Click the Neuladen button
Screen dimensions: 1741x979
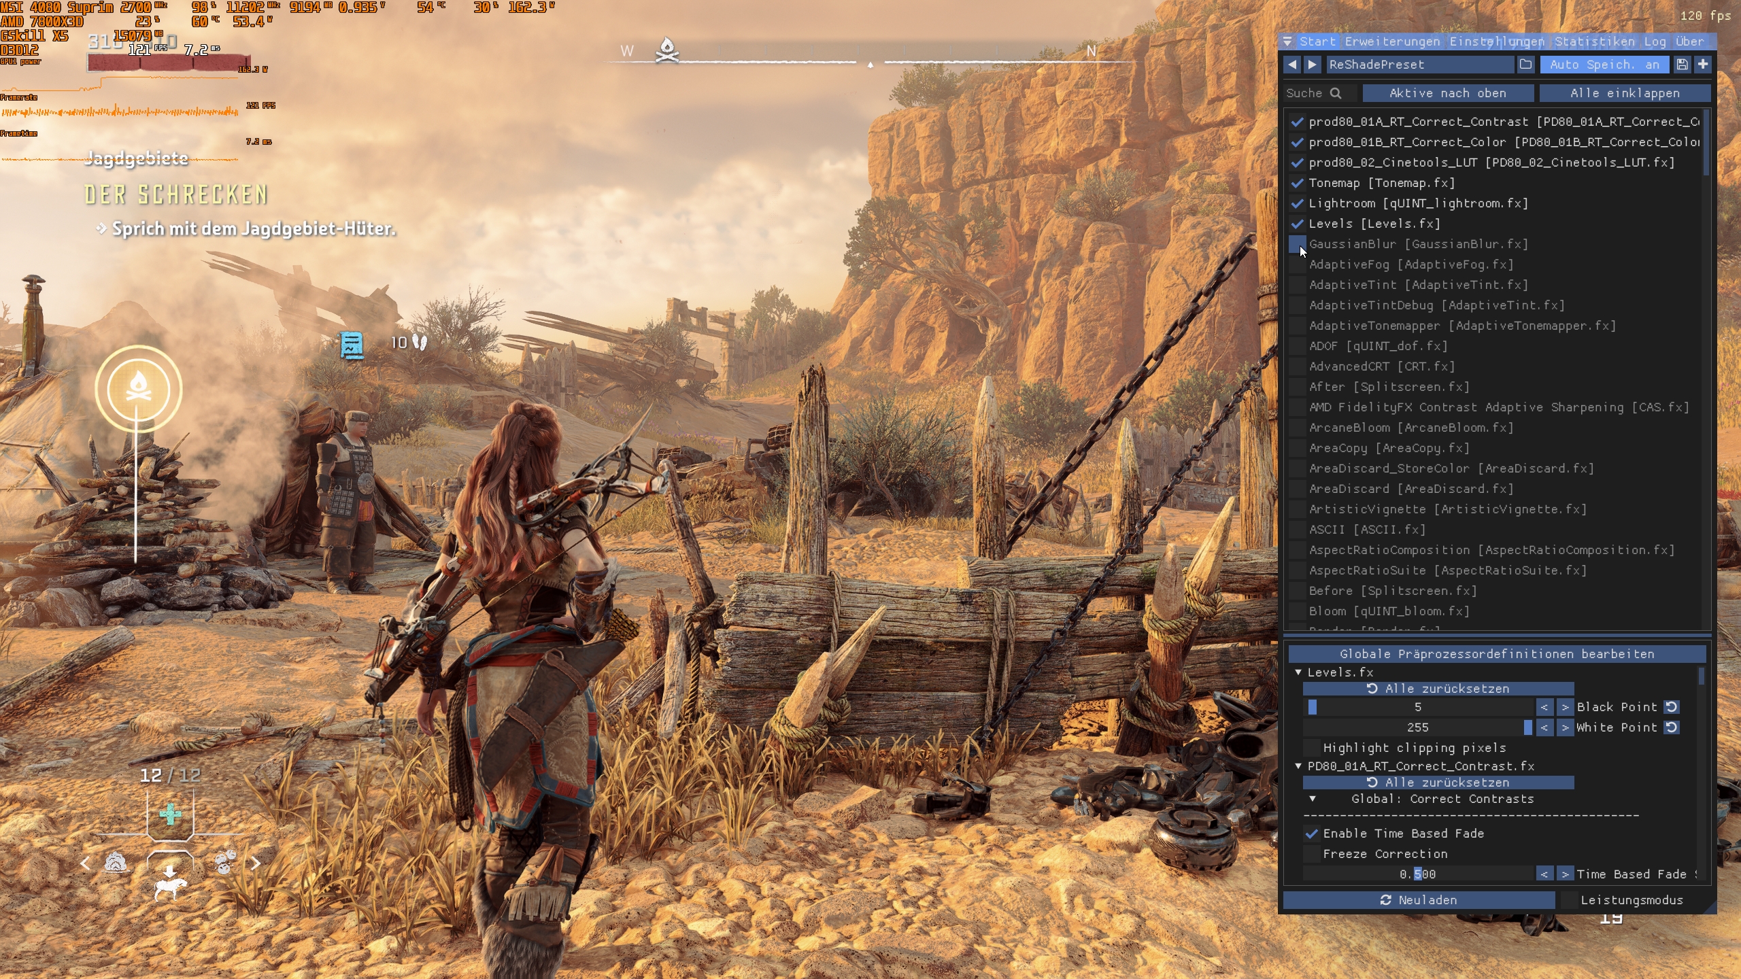pyautogui.click(x=1419, y=900)
